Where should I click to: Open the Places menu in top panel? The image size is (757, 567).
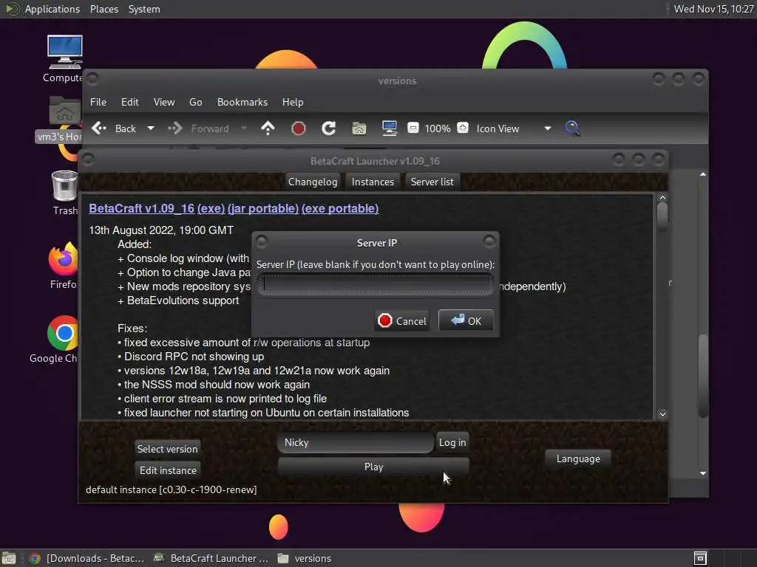104,9
